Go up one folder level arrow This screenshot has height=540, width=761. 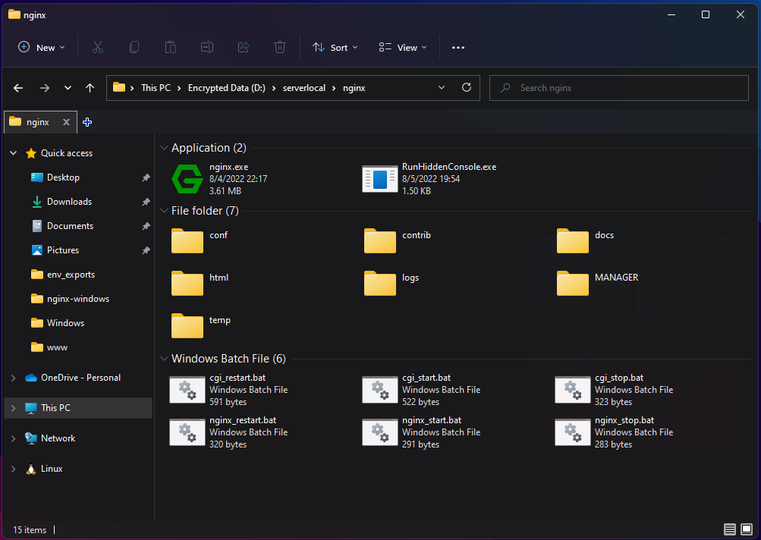(90, 88)
